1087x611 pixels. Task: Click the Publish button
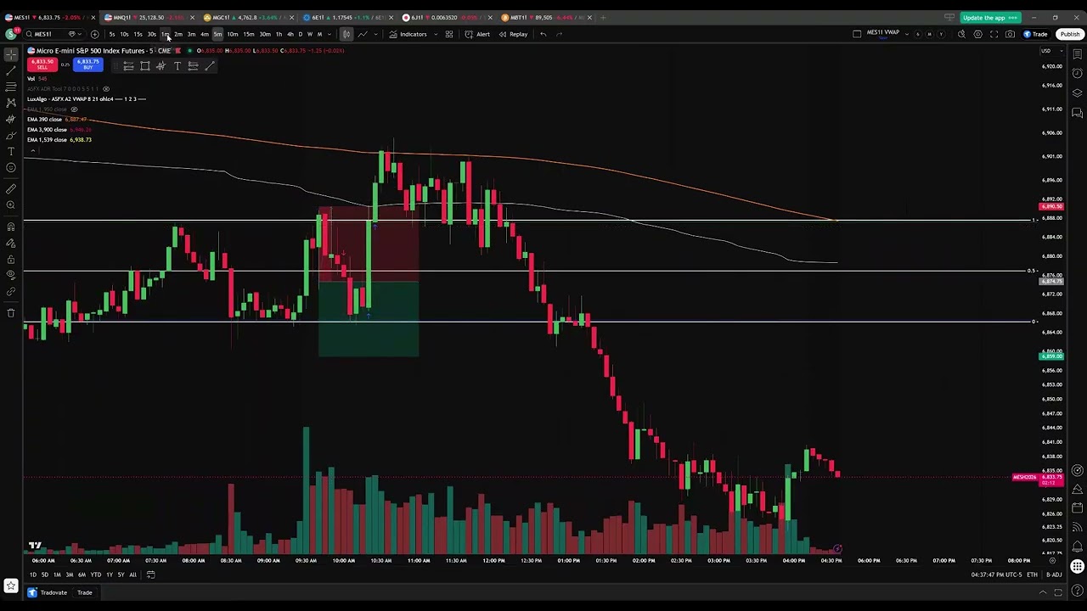pyautogui.click(x=1069, y=34)
